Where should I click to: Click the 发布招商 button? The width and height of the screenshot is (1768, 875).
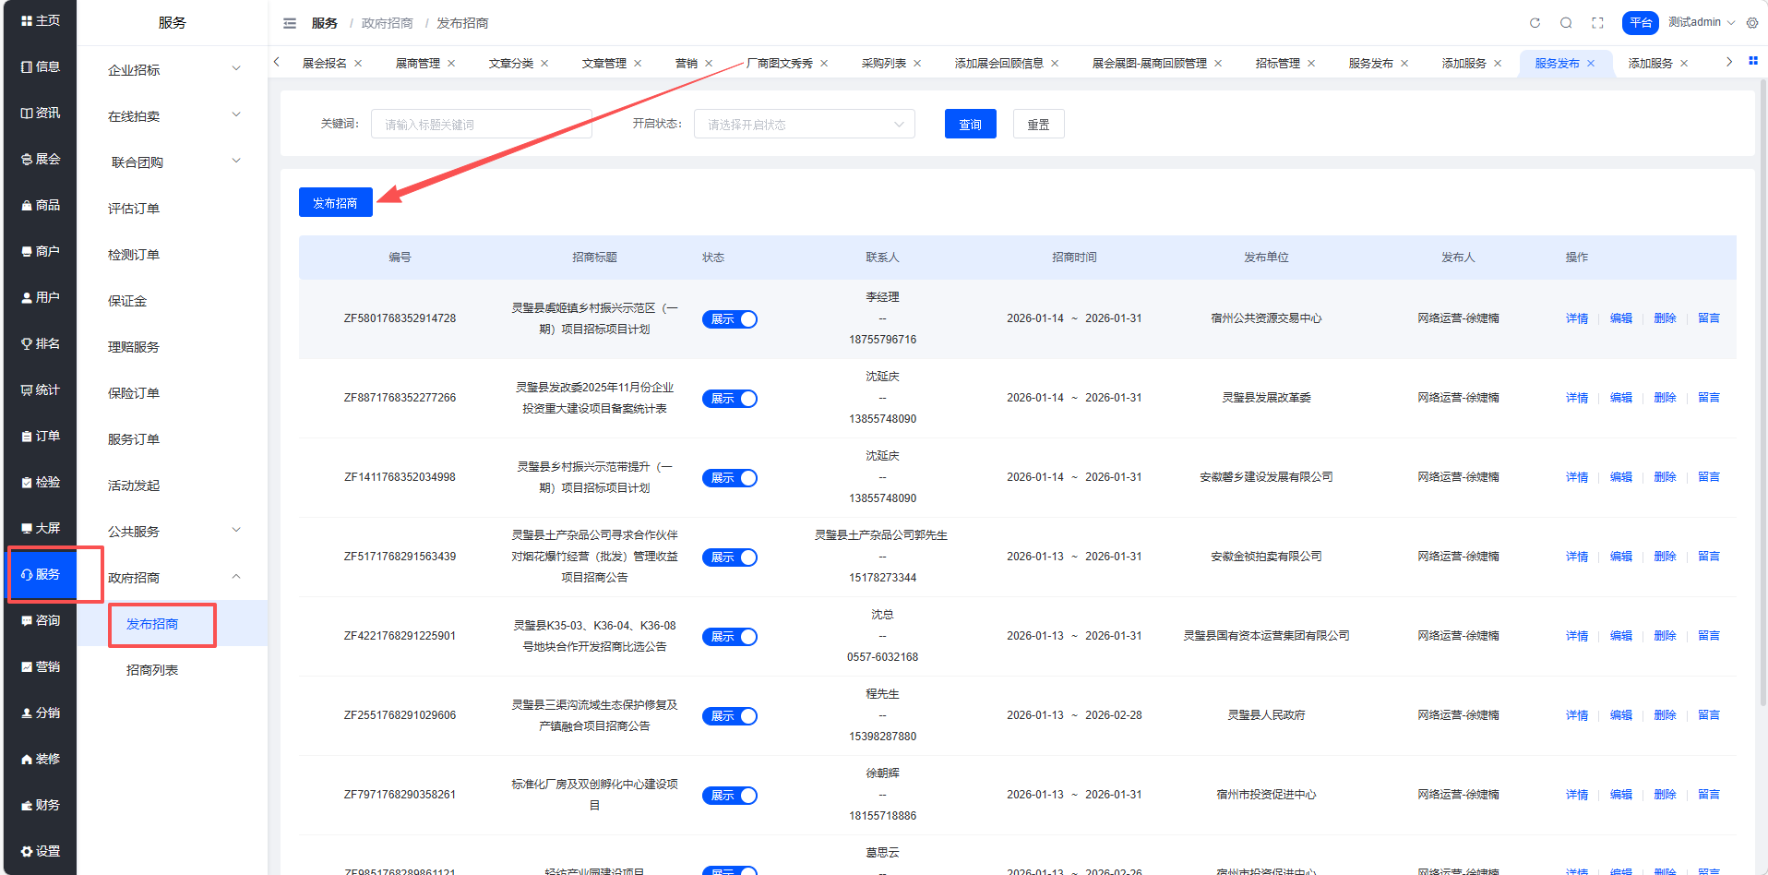click(335, 203)
